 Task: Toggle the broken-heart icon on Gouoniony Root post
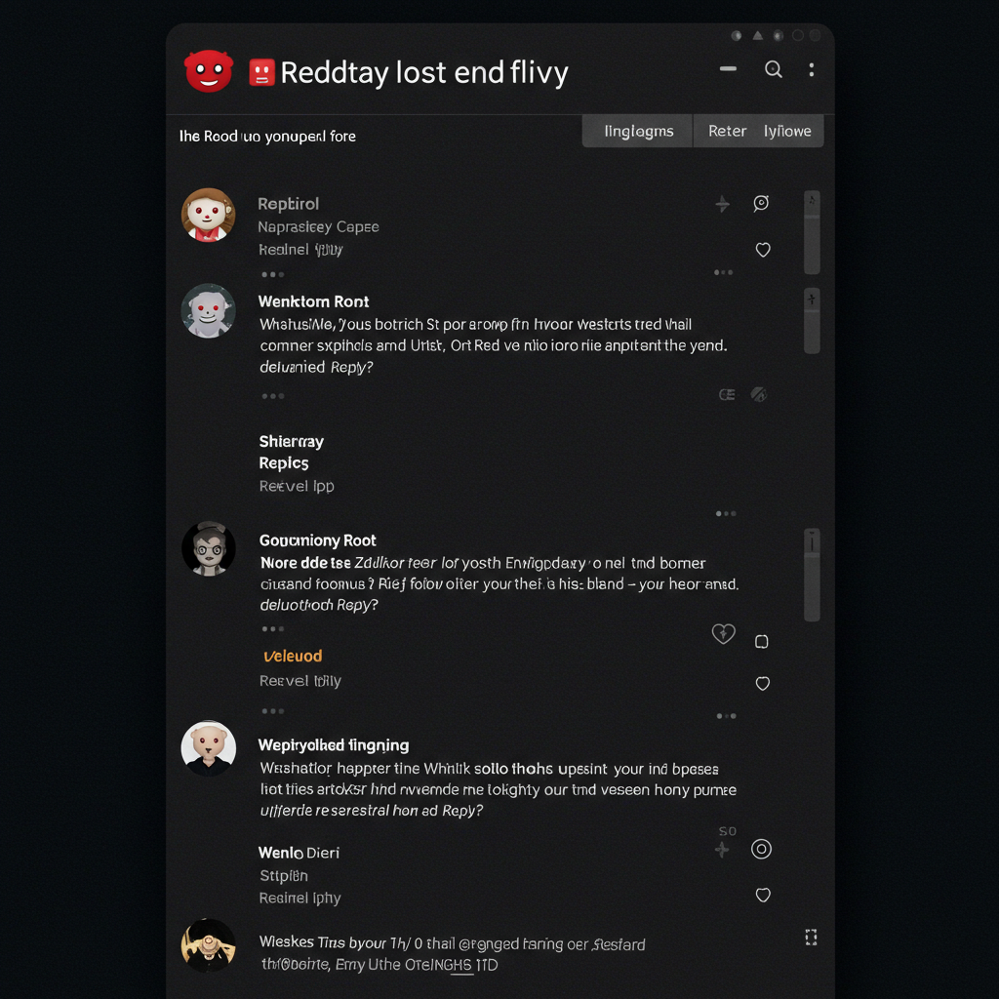pyautogui.click(x=723, y=633)
